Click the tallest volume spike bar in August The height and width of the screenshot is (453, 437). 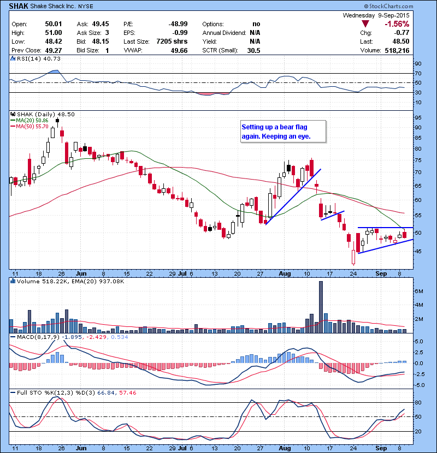321,306
